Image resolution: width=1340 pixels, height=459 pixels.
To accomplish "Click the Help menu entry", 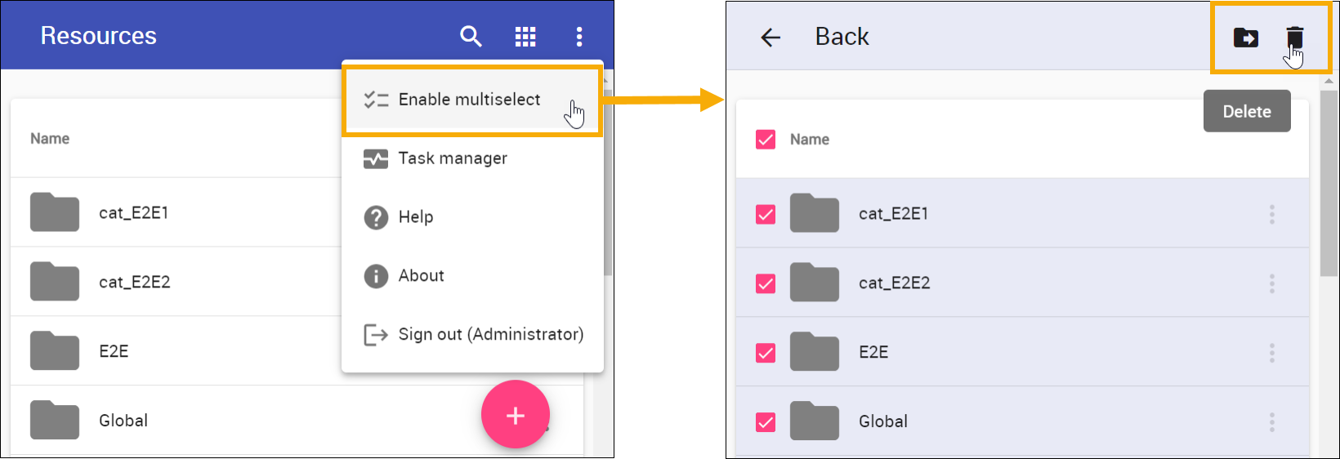I will [x=415, y=217].
